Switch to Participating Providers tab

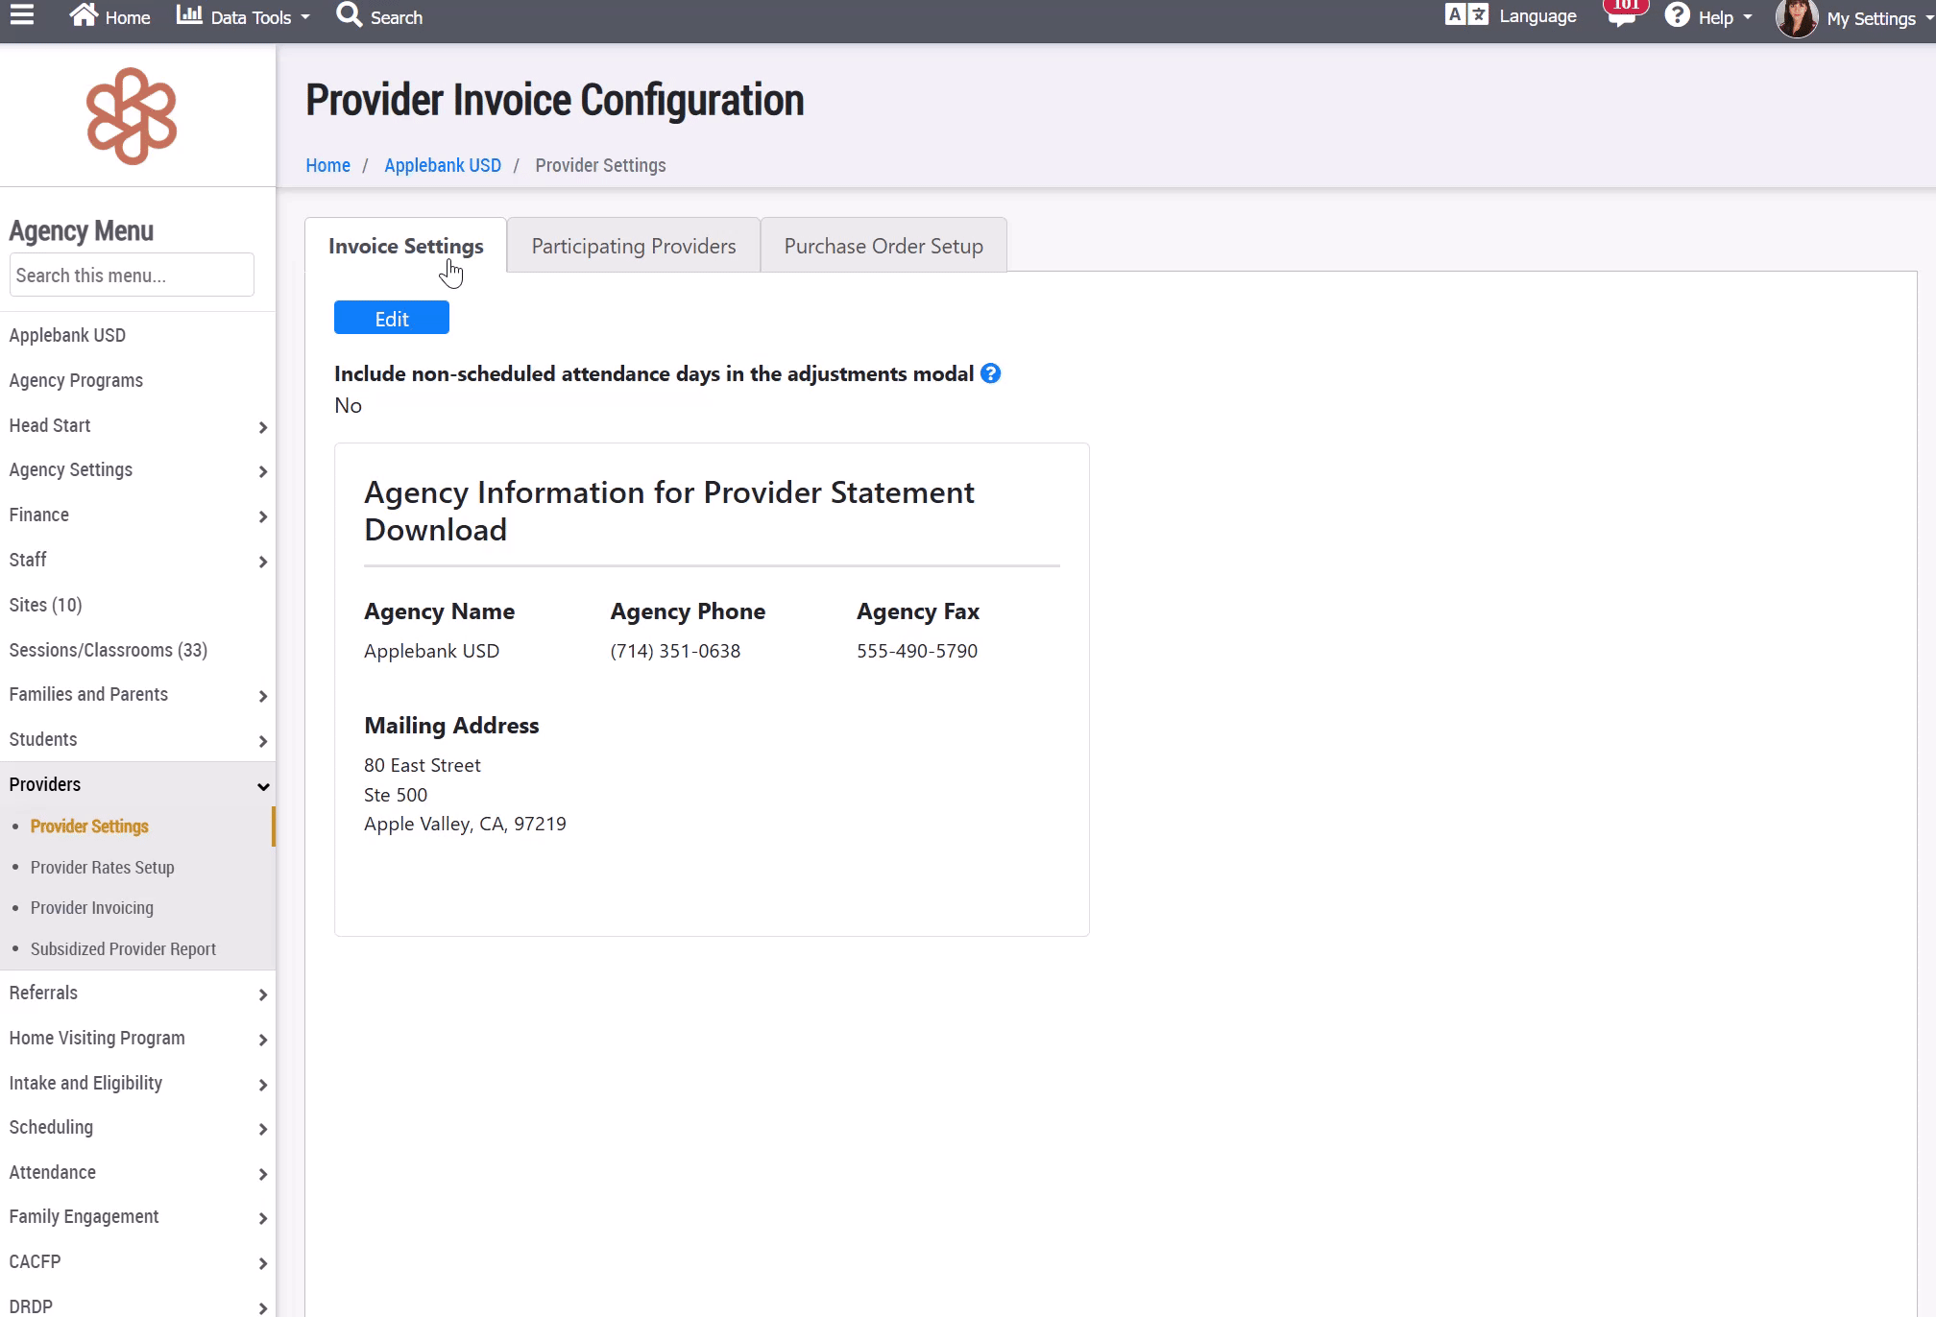click(x=633, y=246)
